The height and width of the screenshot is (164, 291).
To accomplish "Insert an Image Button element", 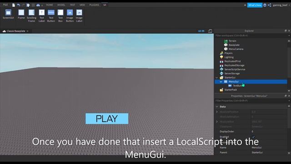I will [70, 16].
